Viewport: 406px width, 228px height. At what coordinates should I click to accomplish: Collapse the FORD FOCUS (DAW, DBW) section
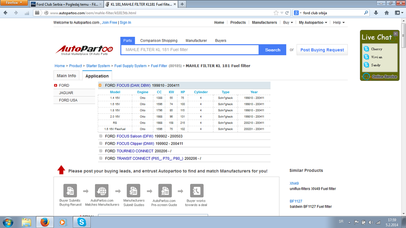point(100,85)
